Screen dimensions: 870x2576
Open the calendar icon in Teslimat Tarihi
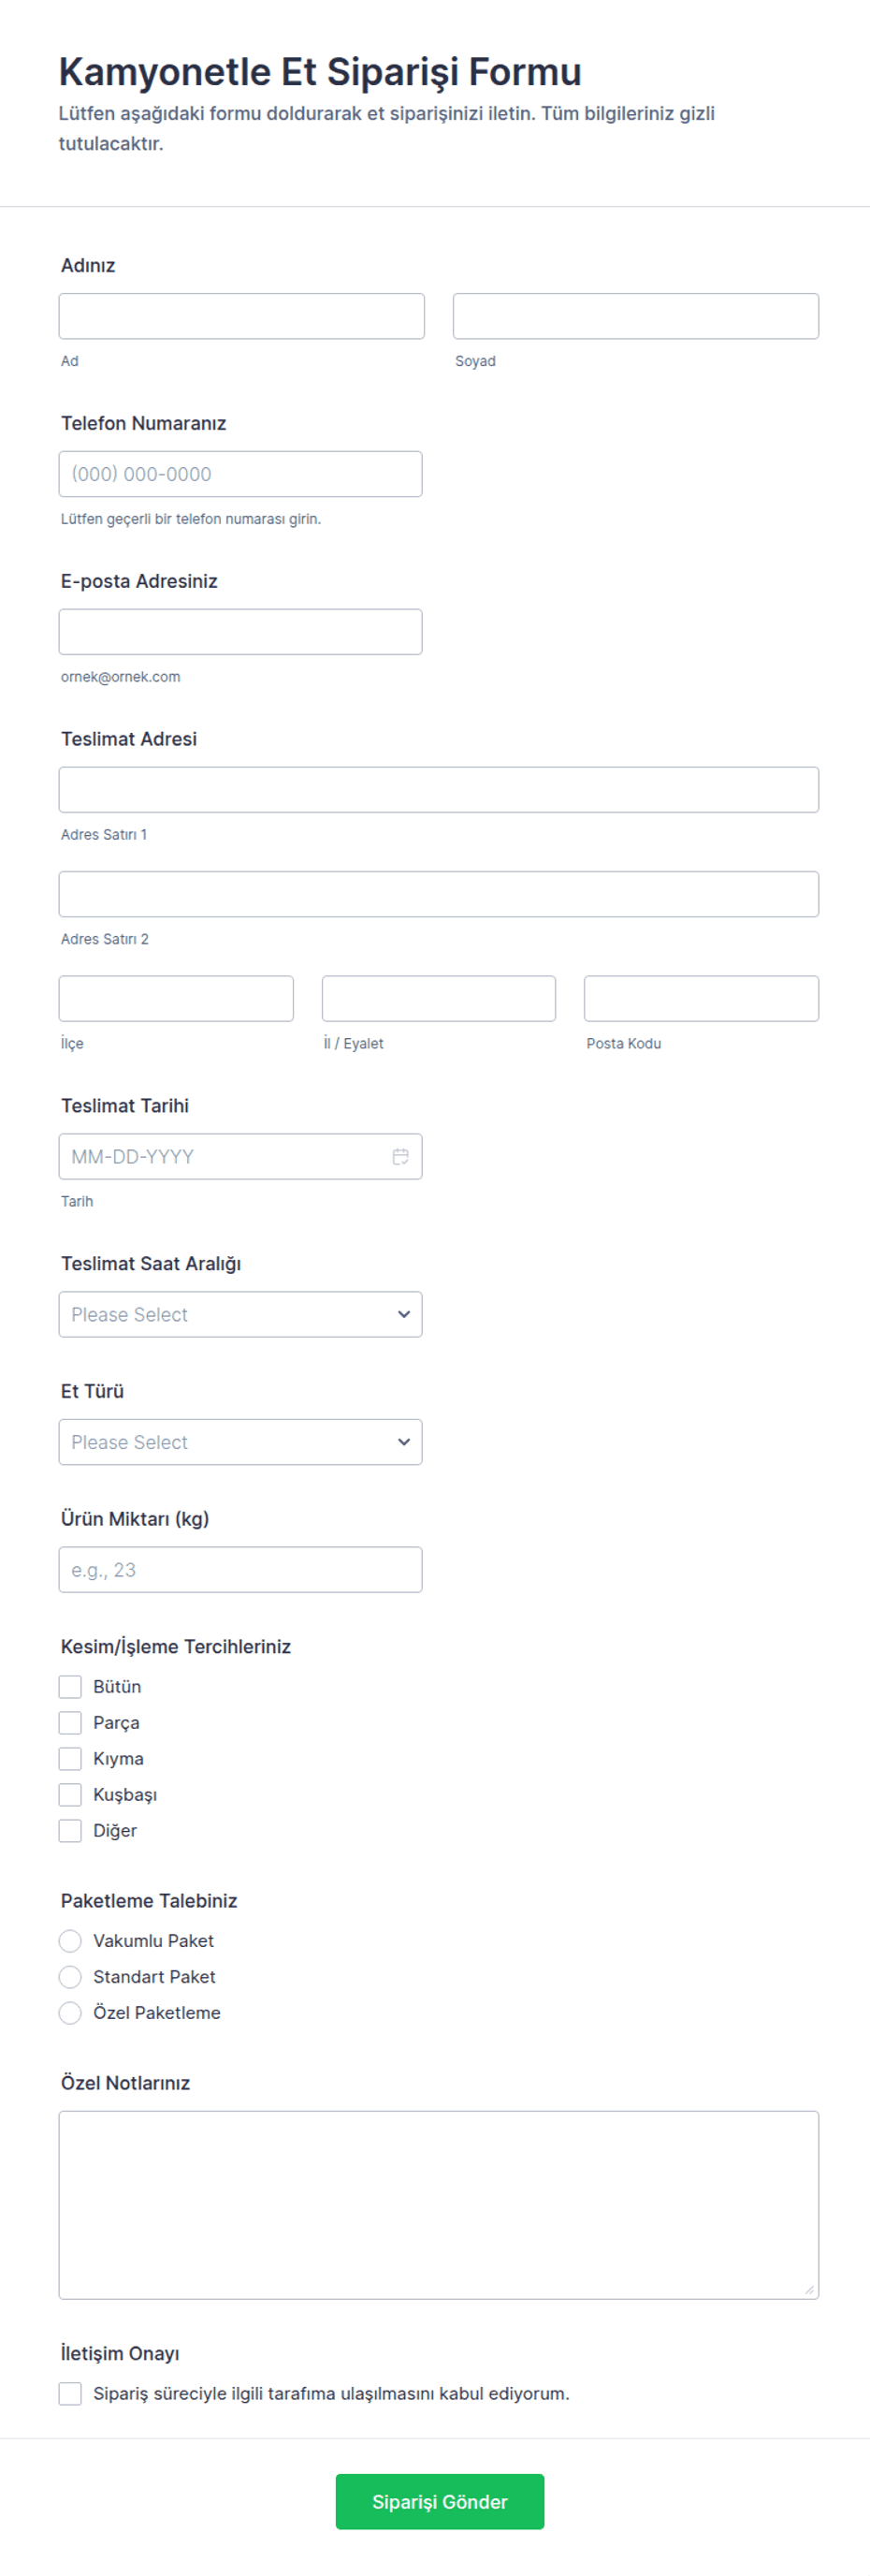pyautogui.click(x=400, y=1156)
